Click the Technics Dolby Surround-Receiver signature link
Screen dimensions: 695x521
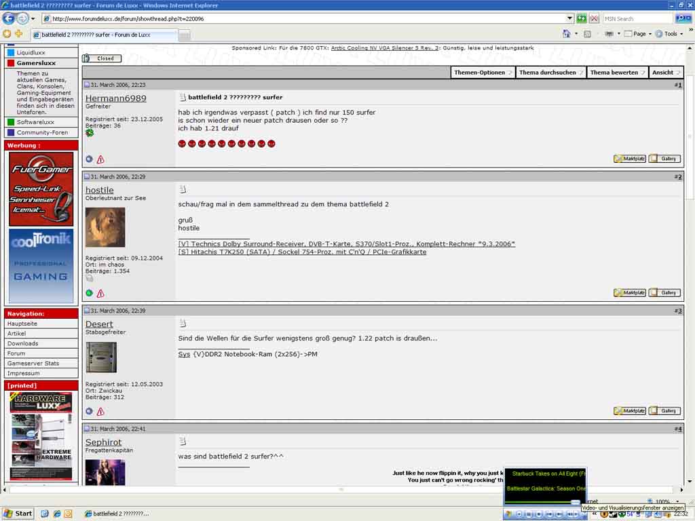[347, 244]
